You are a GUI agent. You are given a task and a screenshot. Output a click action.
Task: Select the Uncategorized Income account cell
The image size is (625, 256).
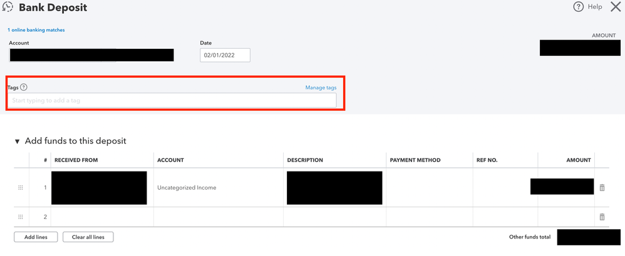tap(219, 188)
